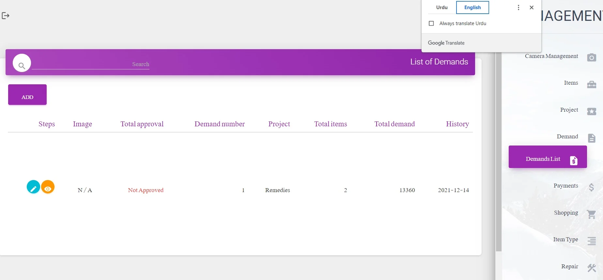Click the Repair tools icon

591,268
